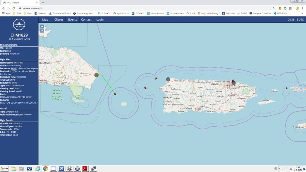Click the map zoom out (−) button
306x172 pixels.
[42, 30]
